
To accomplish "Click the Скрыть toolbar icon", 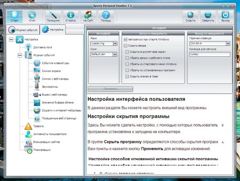I will click(190, 16).
